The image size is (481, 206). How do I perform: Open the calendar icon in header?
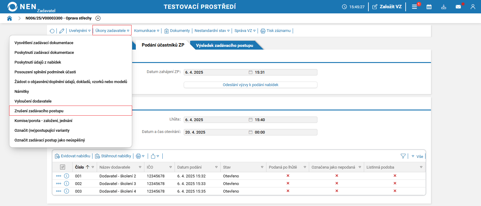click(x=429, y=7)
